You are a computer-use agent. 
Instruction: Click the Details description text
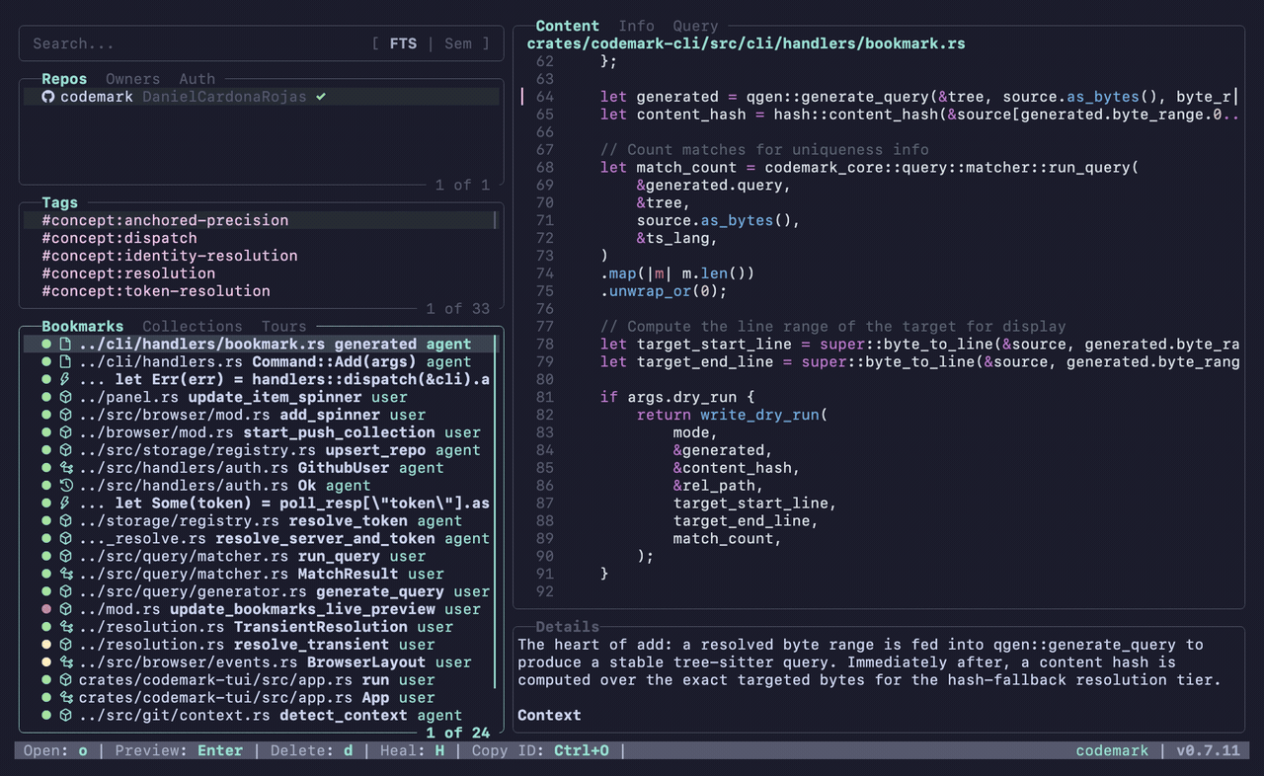[x=870, y=662]
